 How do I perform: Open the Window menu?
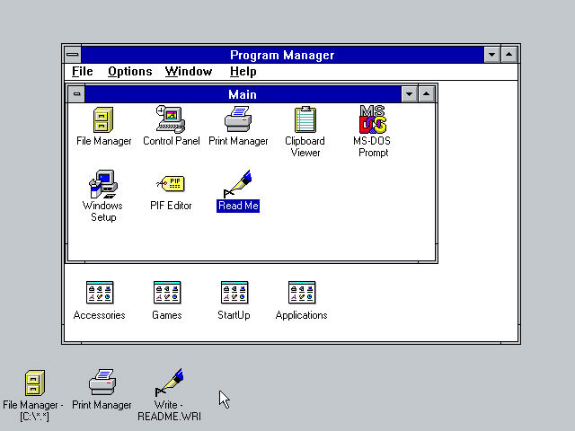click(189, 72)
